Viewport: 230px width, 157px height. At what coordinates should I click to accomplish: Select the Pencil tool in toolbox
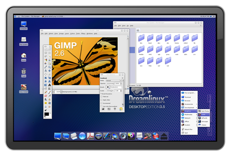click(46, 92)
